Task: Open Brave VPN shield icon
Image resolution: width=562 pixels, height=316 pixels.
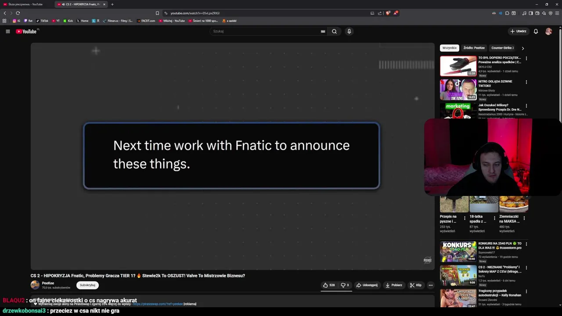Action: point(551,13)
